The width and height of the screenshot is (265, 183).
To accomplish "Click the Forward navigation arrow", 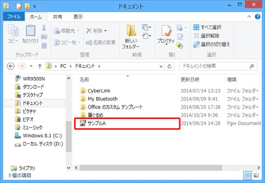I will (22, 66).
